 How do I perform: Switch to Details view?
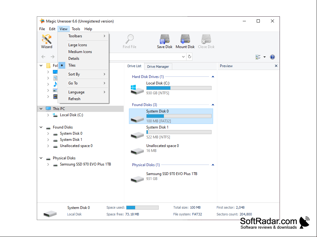pyautogui.click(x=83, y=59)
